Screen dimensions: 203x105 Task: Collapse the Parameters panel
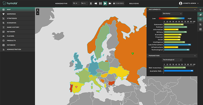[x=195, y=56]
